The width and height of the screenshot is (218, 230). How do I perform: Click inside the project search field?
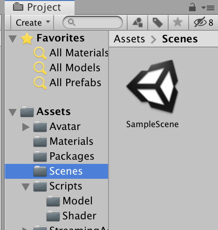click(x=93, y=22)
